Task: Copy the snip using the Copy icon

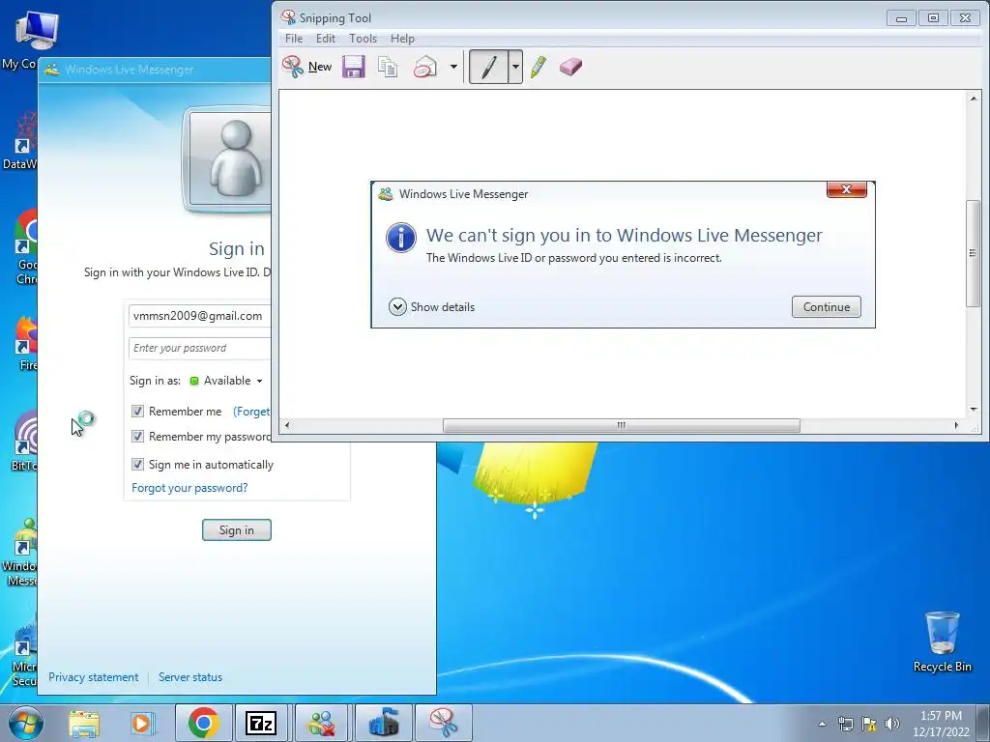Action: click(x=388, y=67)
